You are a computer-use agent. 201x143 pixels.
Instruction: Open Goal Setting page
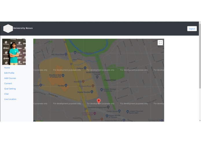click(10, 89)
